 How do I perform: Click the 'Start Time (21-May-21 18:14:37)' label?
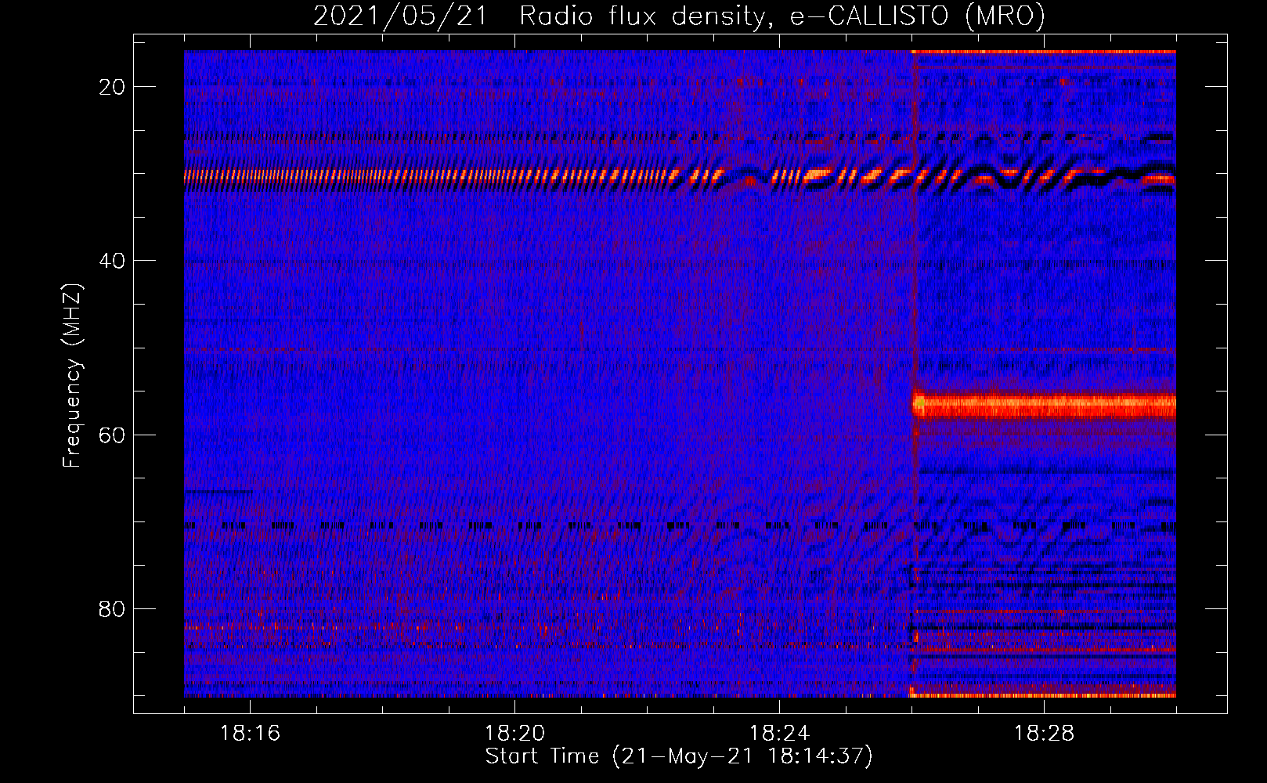679,756
